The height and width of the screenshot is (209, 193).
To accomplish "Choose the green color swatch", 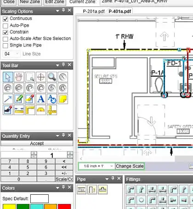I will (x=23, y=207).
